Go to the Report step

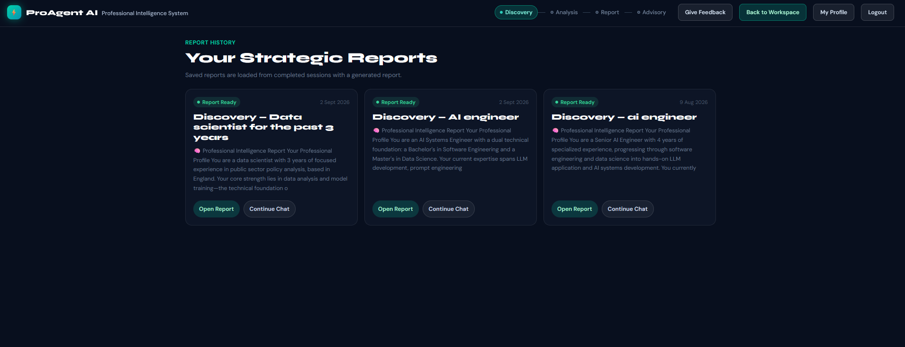pyautogui.click(x=607, y=12)
